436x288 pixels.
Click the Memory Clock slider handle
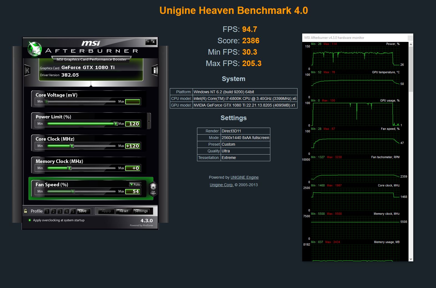[x=70, y=168]
